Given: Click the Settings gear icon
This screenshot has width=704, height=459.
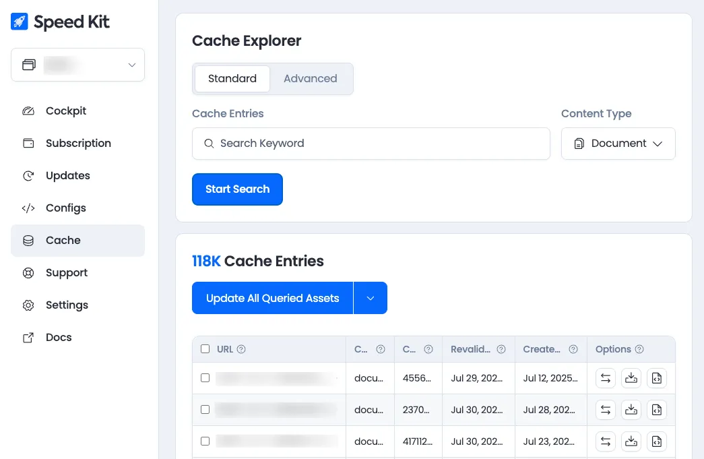Looking at the screenshot, I should [x=28, y=305].
